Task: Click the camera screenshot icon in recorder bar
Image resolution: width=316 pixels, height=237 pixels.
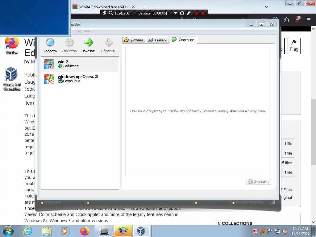Action: pos(182,13)
